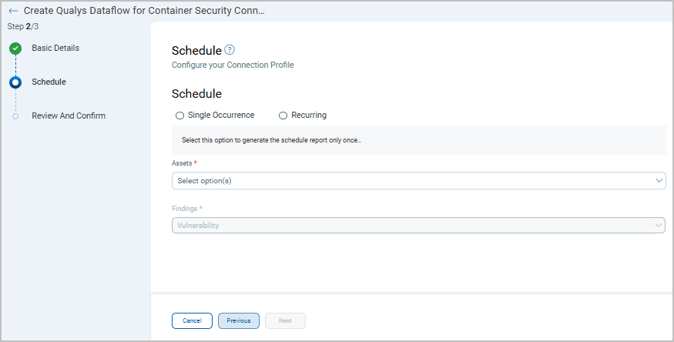Click the back arrow in the header
This screenshot has height=342, width=674.
tap(13, 11)
